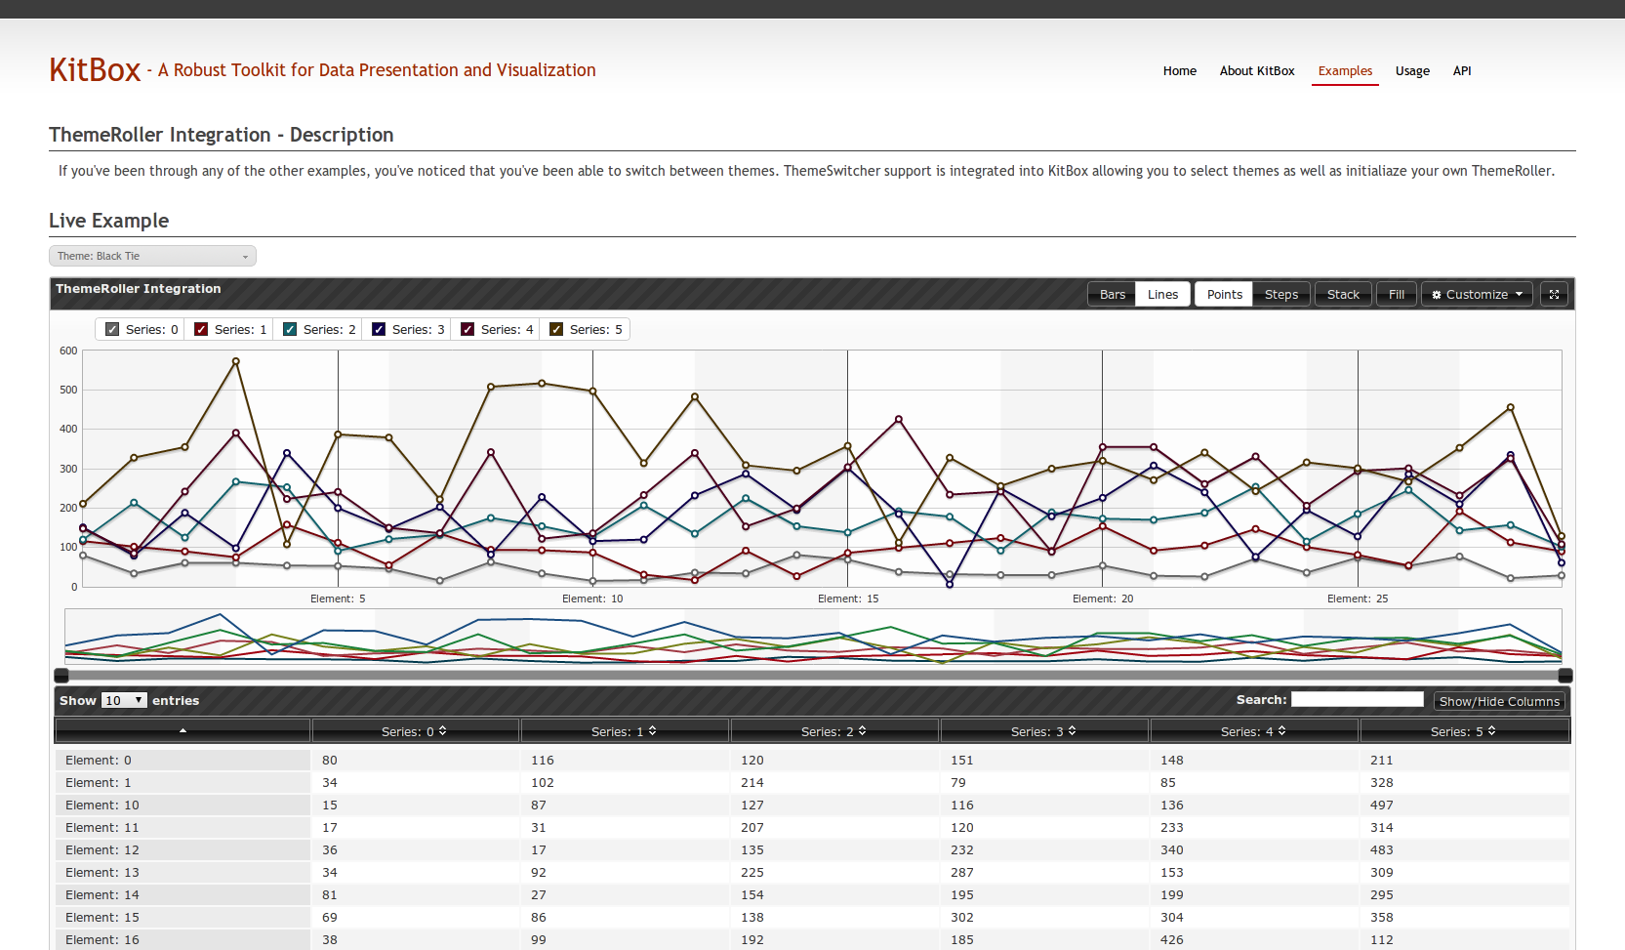Click the value 497 in Series 5 column
Image resolution: width=1625 pixels, height=950 pixels.
pyautogui.click(x=1381, y=805)
